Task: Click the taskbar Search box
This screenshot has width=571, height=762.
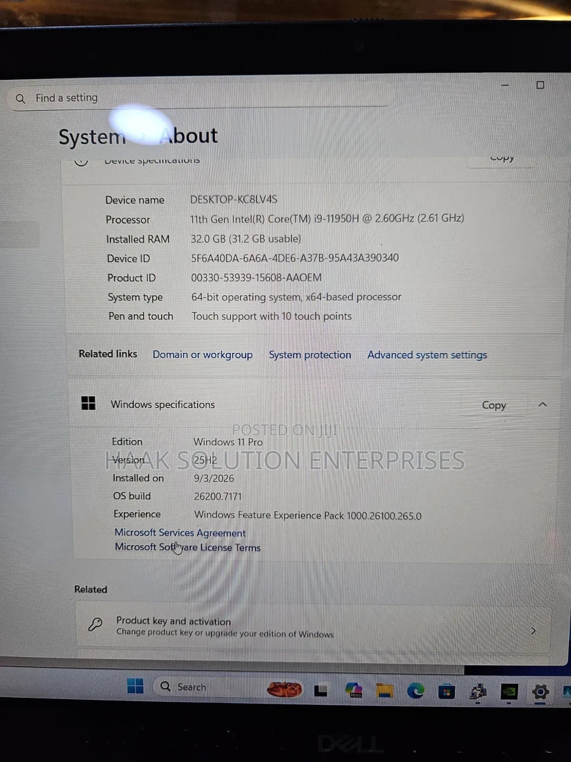Action: tap(228, 687)
